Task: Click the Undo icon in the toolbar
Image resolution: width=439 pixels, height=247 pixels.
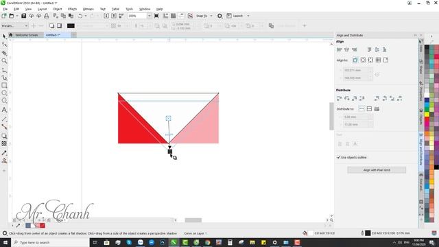Action: pos(80,16)
